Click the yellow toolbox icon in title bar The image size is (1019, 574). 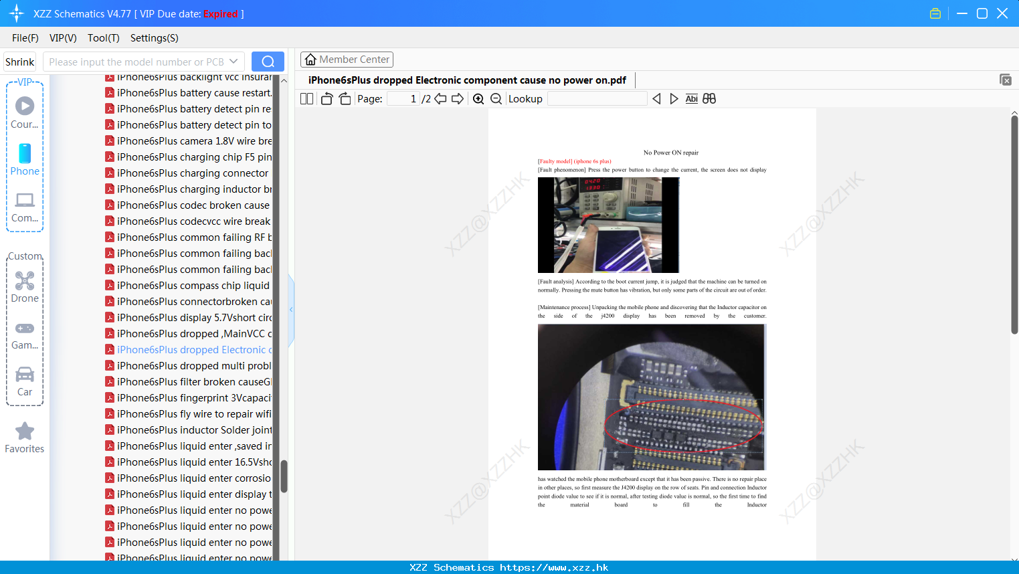(x=935, y=13)
